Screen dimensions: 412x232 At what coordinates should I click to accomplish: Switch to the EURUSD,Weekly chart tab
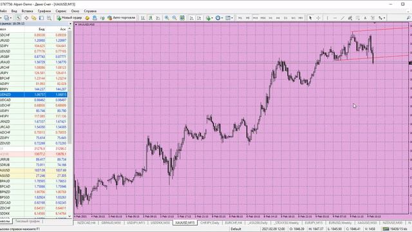(340, 223)
